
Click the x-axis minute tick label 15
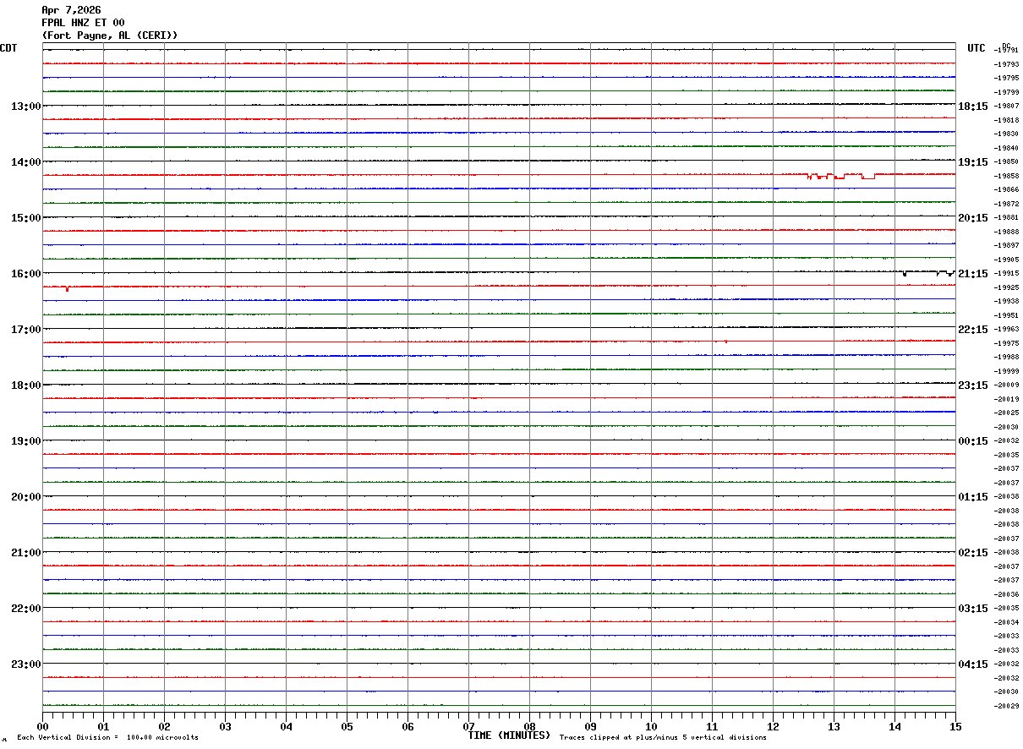coord(955,727)
